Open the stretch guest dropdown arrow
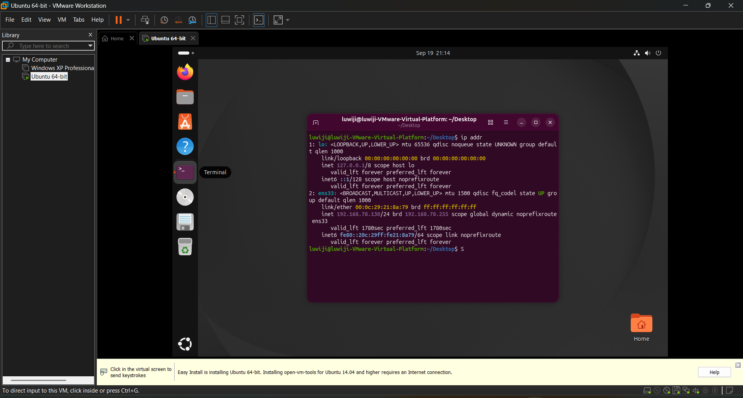The width and height of the screenshot is (743, 398). coord(288,20)
